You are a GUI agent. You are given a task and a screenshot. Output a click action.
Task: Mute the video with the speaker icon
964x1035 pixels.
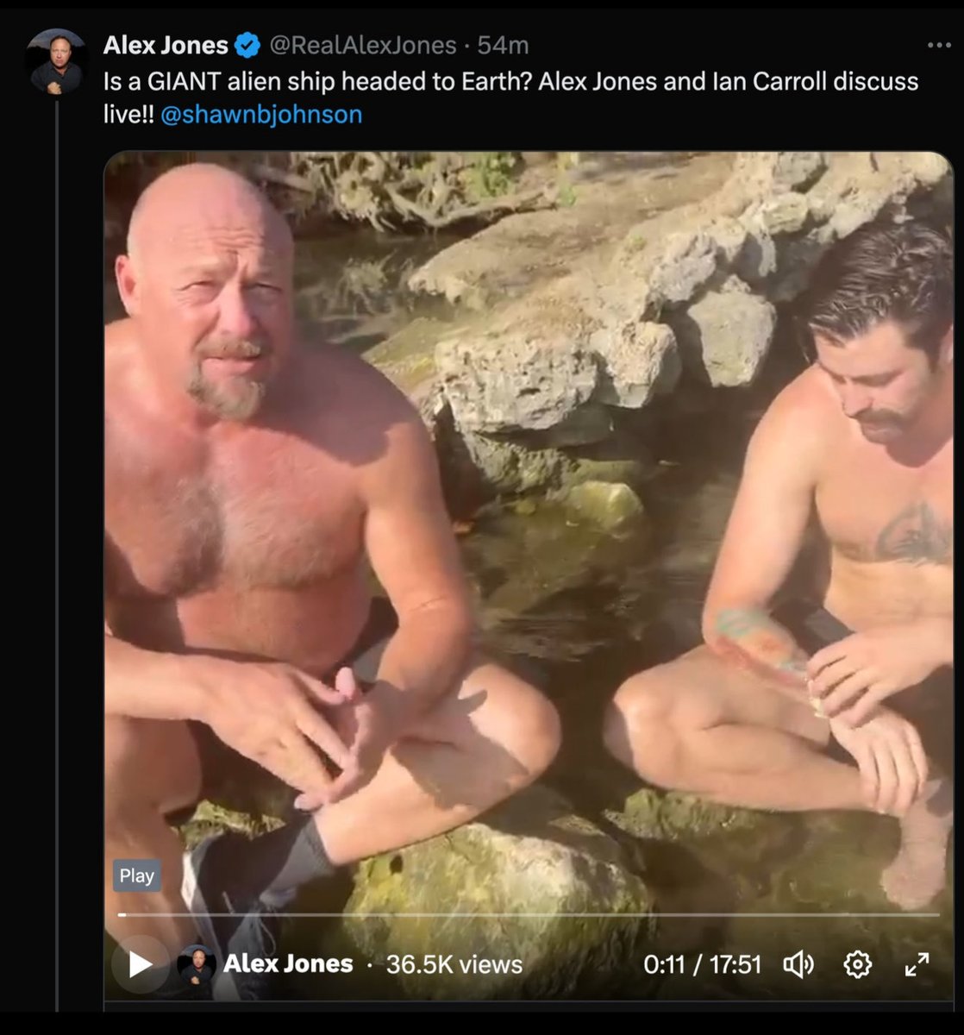798,964
